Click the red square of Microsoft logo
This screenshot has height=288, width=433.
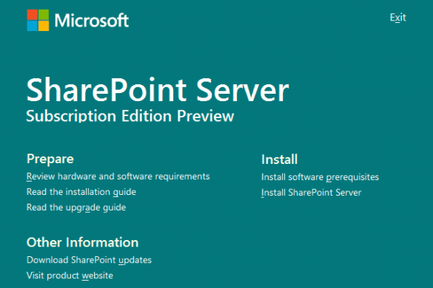point(32,15)
